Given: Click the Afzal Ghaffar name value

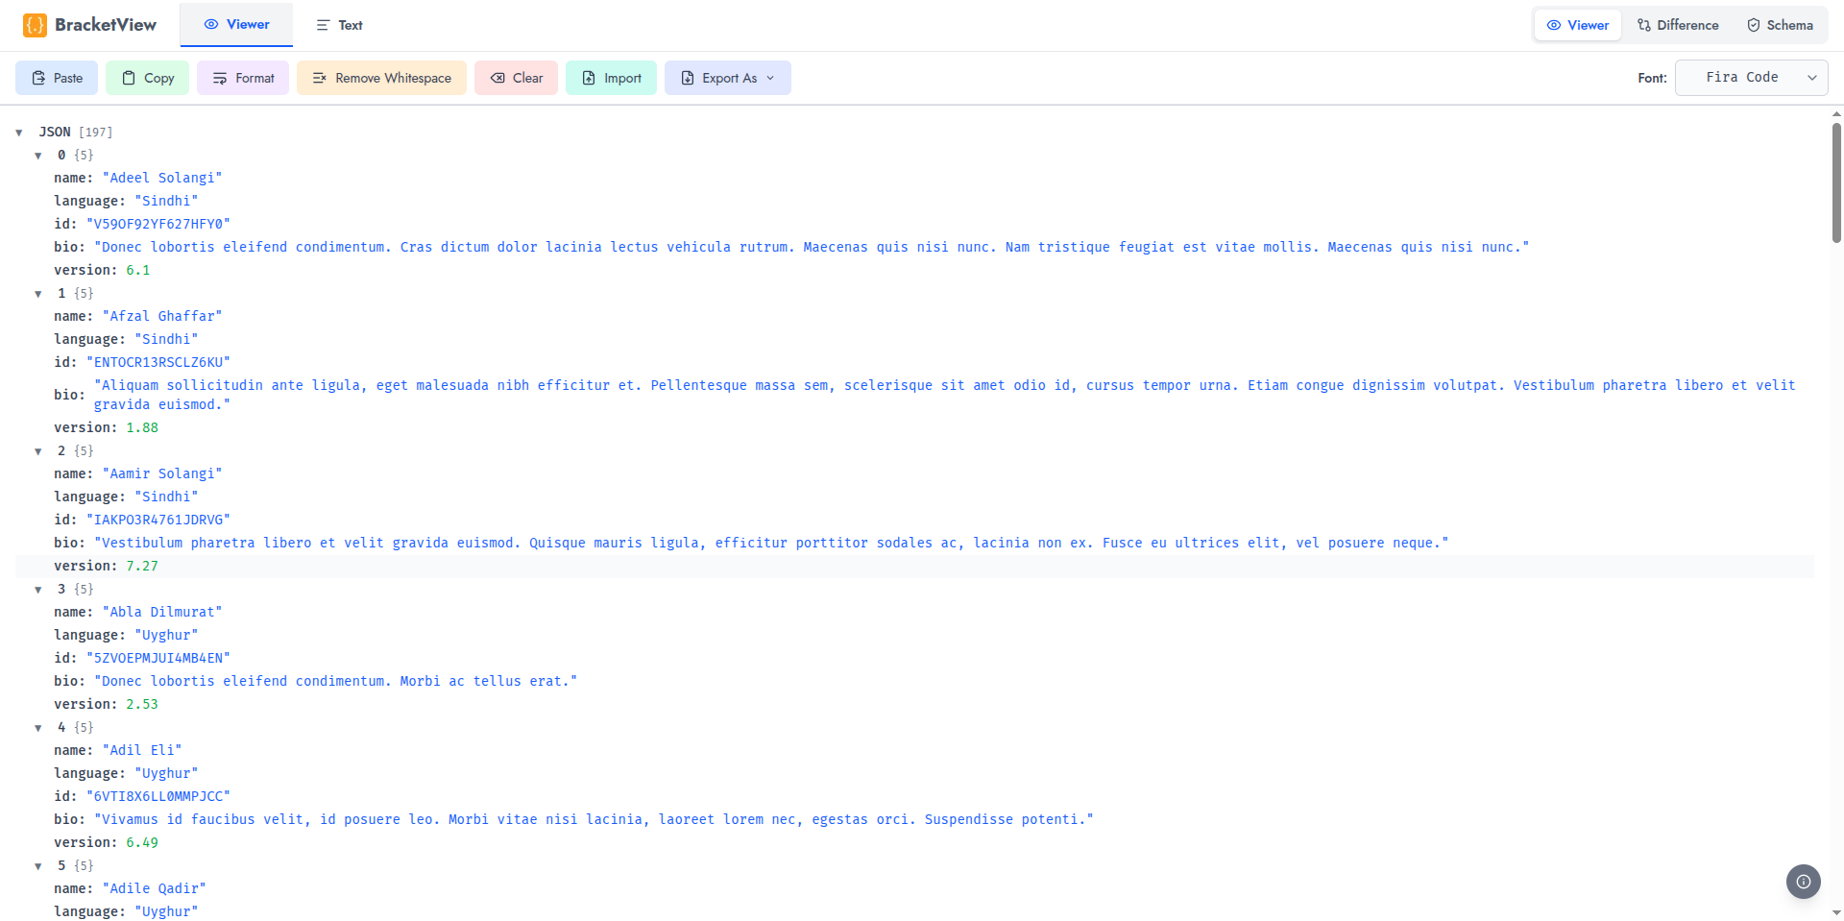Looking at the screenshot, I should (163, 315).
